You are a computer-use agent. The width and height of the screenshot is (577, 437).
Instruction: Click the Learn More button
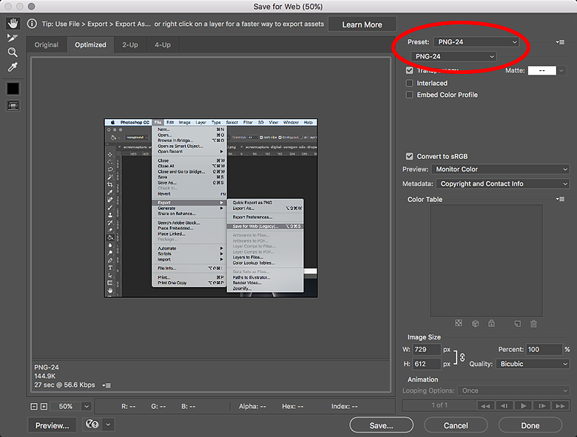362,24
